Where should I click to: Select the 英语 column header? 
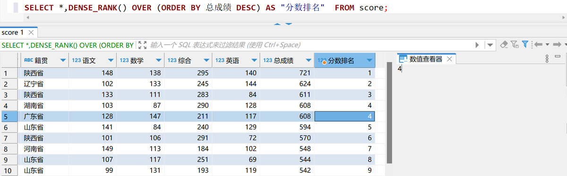tap(235, 60)
